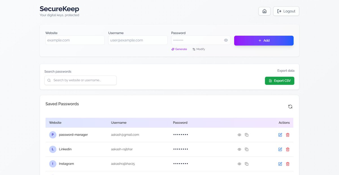Copy the password-manager password

pos(247,135)
